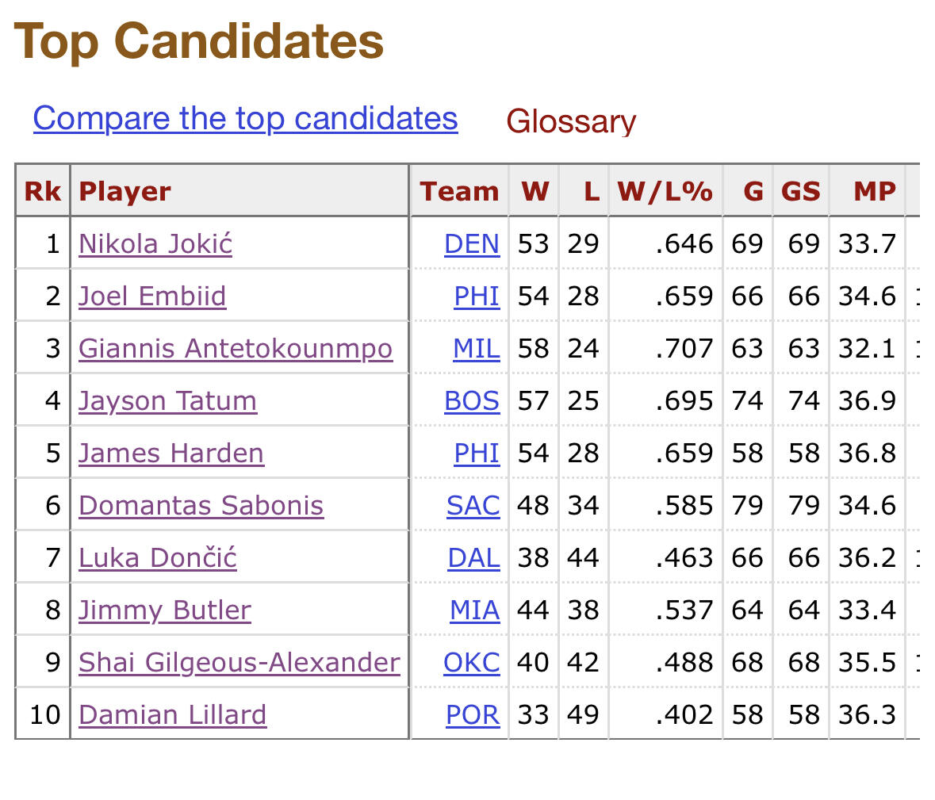Select Shai Gilgeous-Alexander player link

pyautogui.click(x=239, y=662)
